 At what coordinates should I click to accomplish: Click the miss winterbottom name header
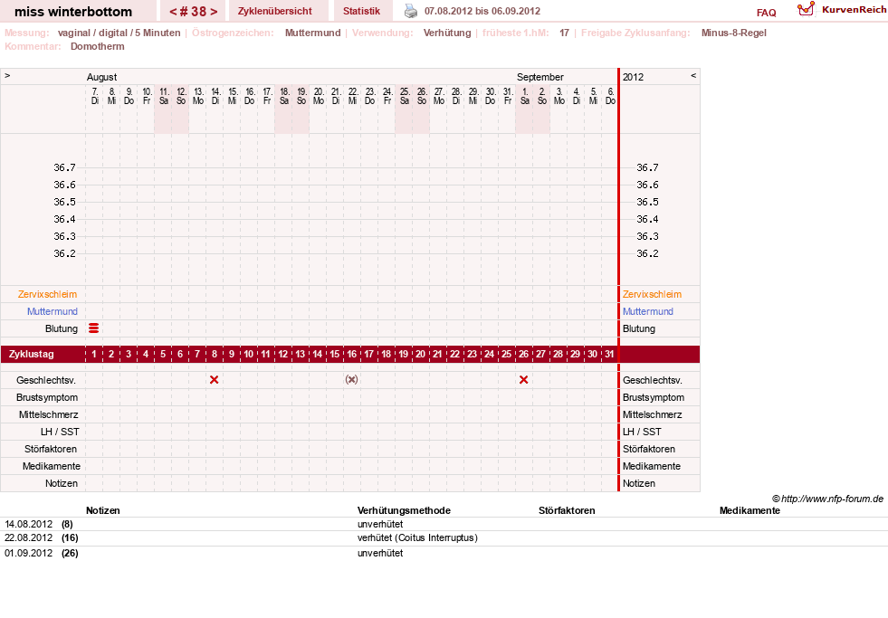(x=73, y=12)
